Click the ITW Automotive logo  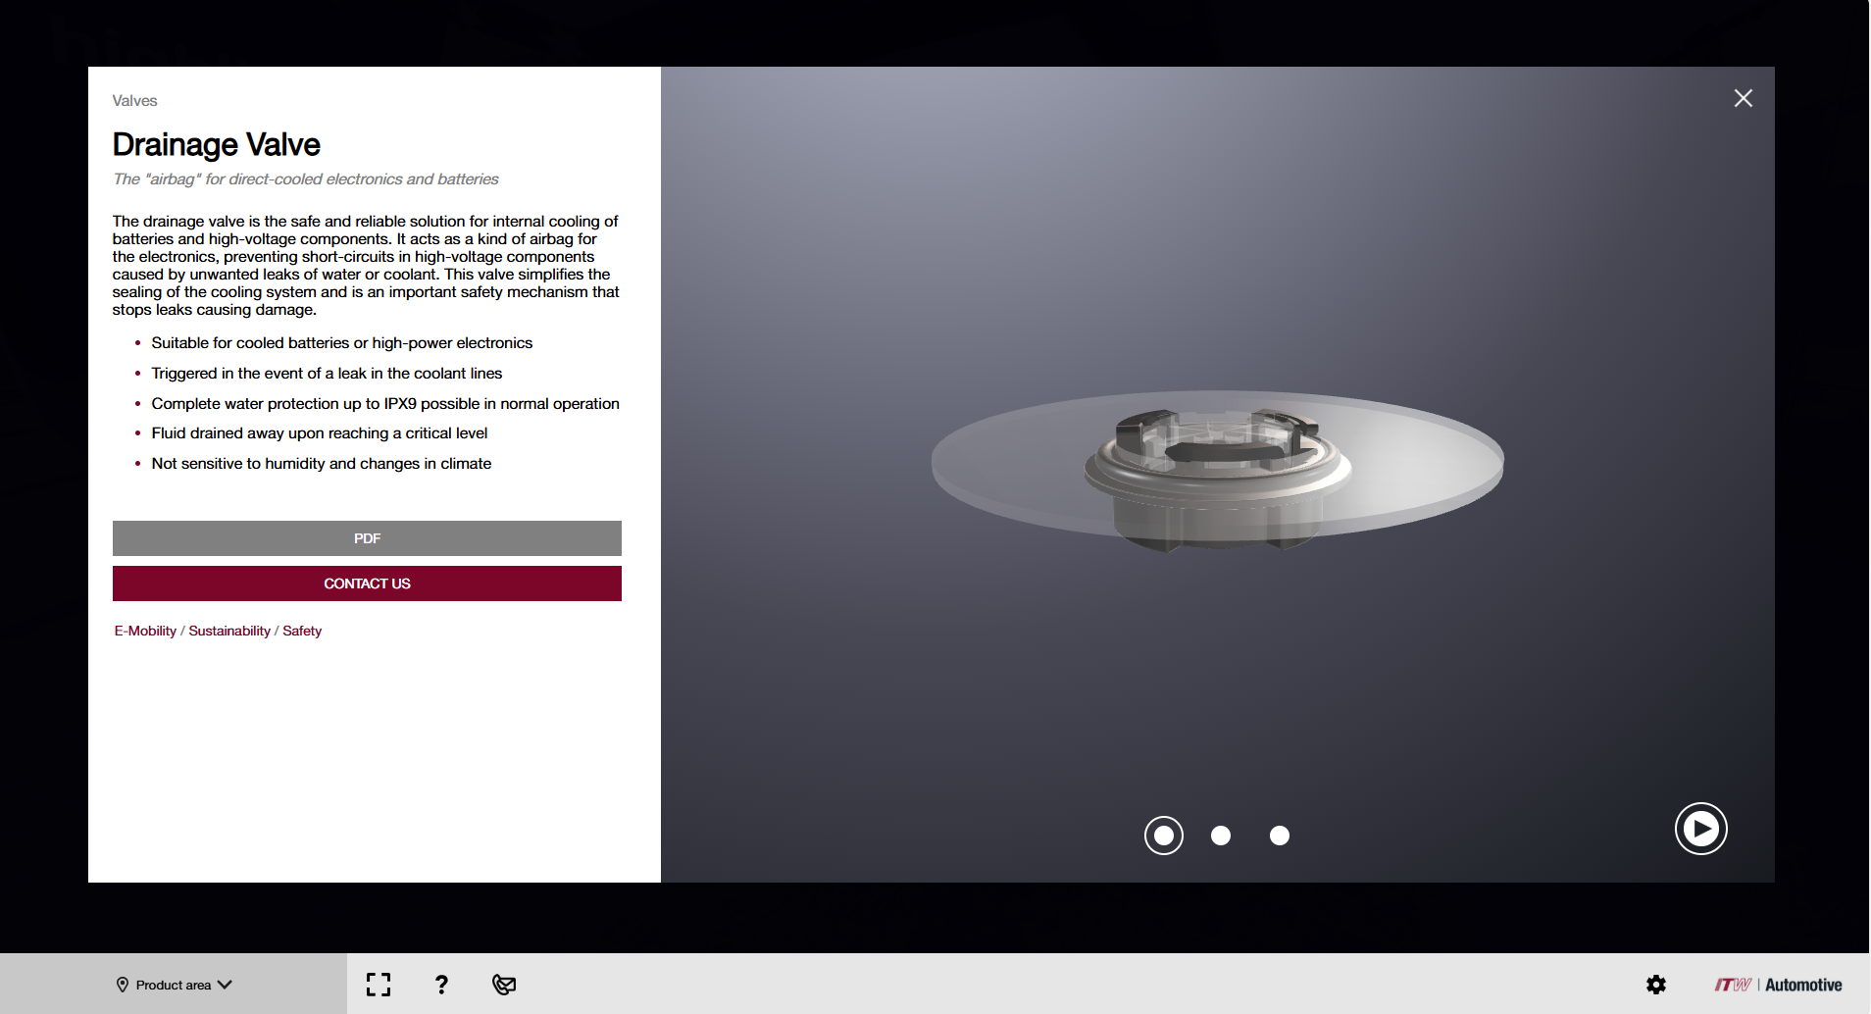click(x=1777, y=985)
